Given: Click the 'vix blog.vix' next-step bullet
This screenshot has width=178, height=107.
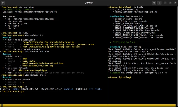Looking at the screenshot, I should 15,21.
